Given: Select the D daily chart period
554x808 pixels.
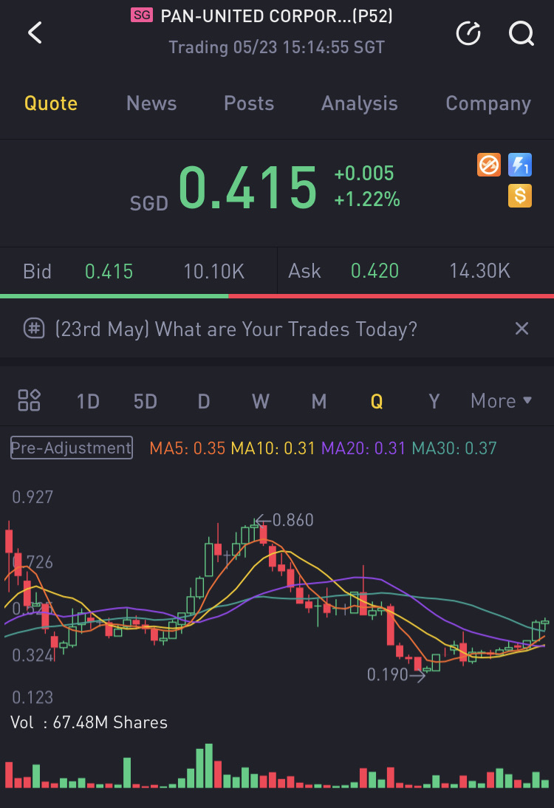Looking at the screenshot, I should pos(204,401).
